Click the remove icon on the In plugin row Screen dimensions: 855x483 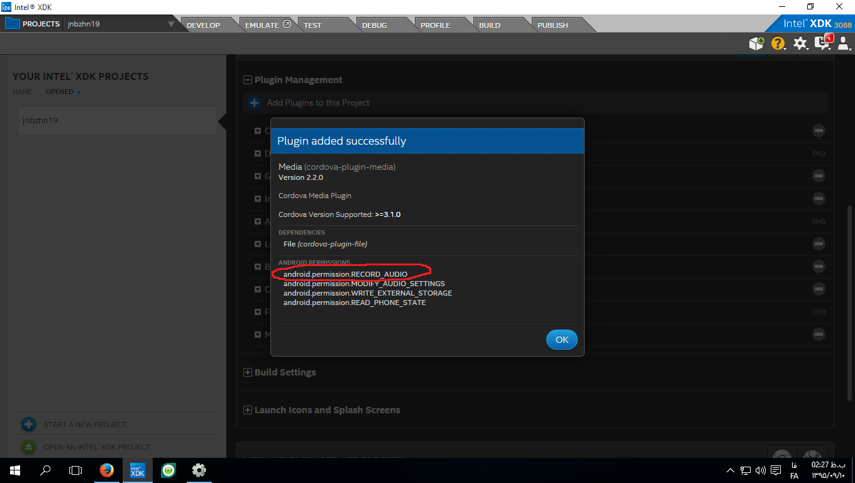[x=819, y=199]
